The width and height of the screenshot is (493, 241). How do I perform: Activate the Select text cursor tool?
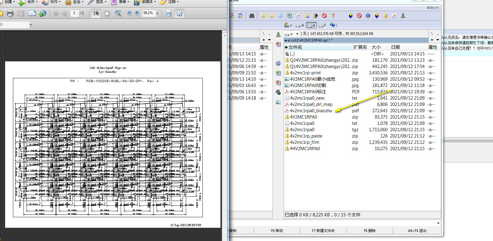[96, 13]
